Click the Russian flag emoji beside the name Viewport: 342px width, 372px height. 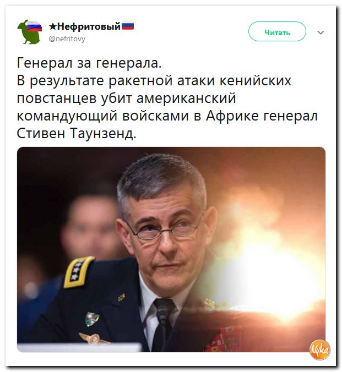click(128, 26)
